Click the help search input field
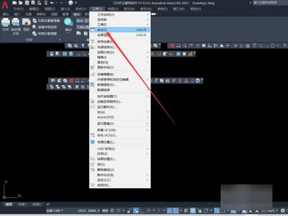The height and width of the screenshot is (216, 288). click(x=268, y=3)
